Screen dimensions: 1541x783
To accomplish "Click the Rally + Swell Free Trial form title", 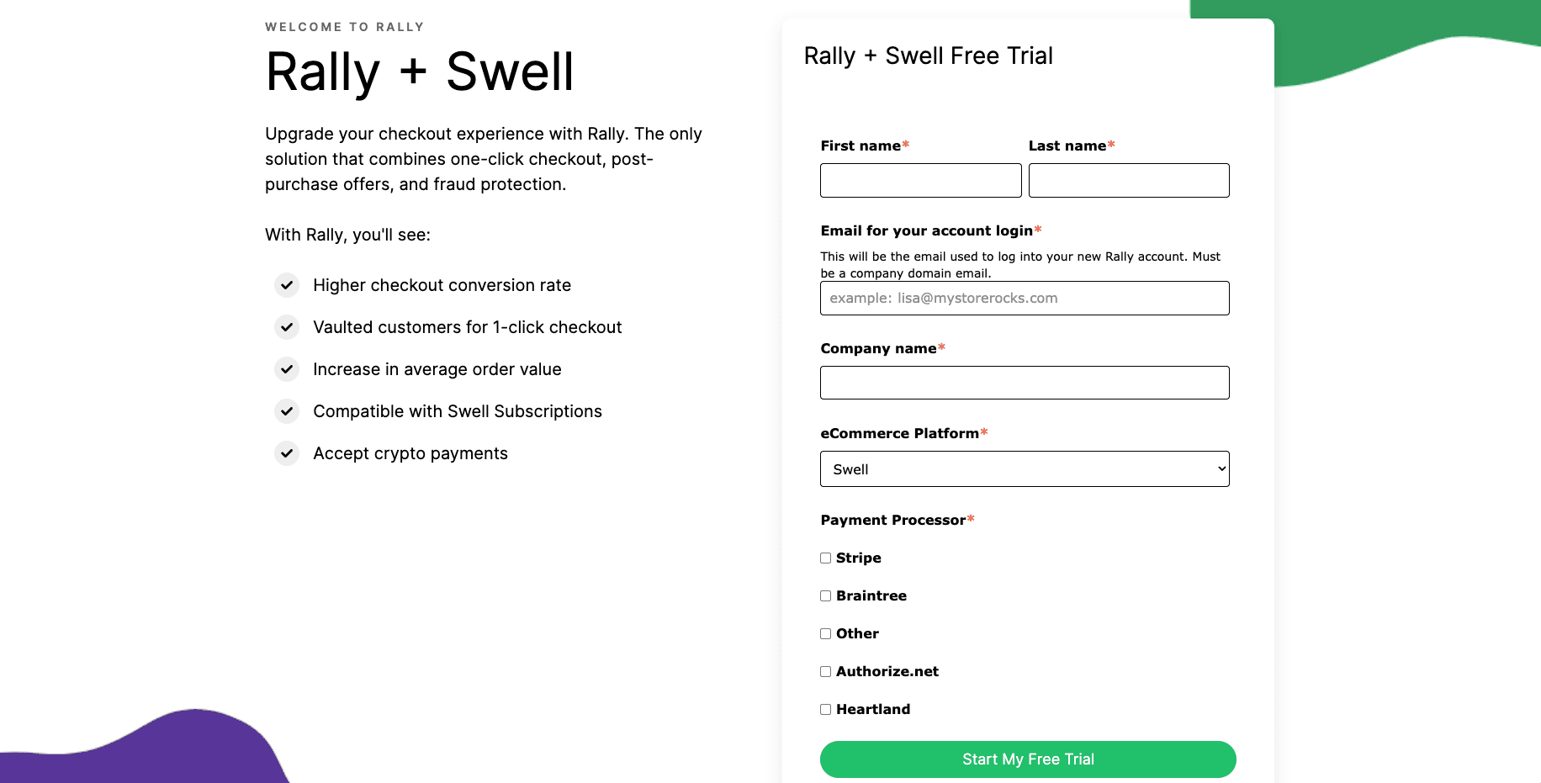I will tap(928, 56).
